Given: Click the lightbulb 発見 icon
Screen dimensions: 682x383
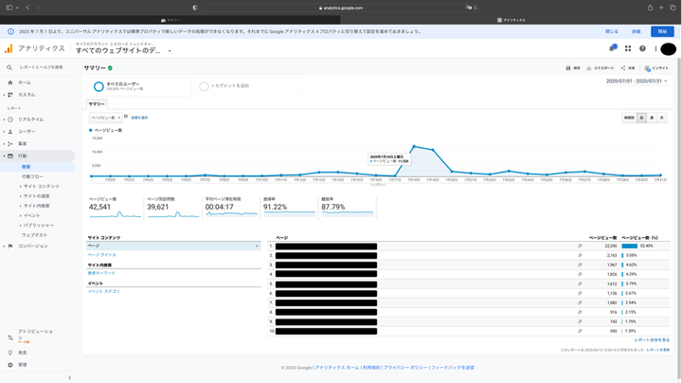Looking at the screenshot, I should point(10,353).
